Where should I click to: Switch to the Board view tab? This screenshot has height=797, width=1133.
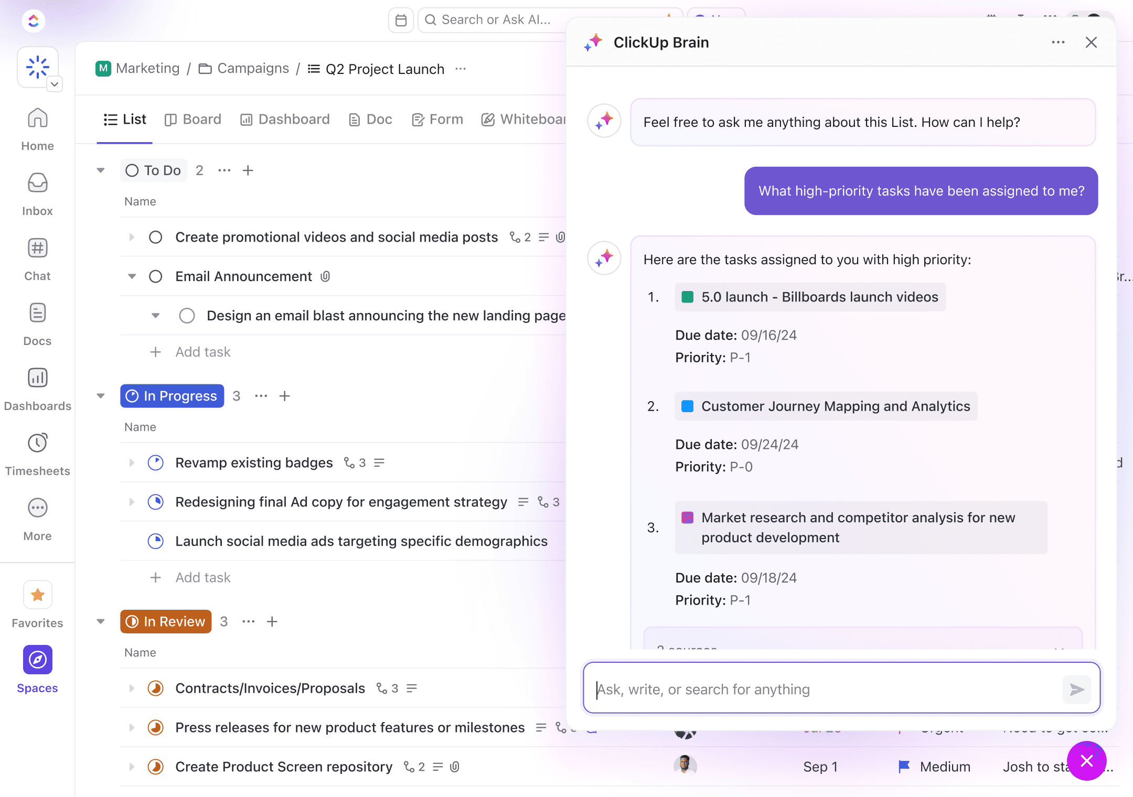[193, 120]
